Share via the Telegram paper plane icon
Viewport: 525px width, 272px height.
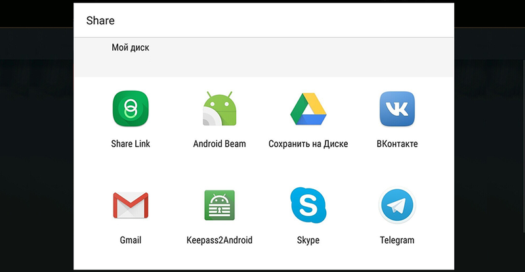point(397,205)
